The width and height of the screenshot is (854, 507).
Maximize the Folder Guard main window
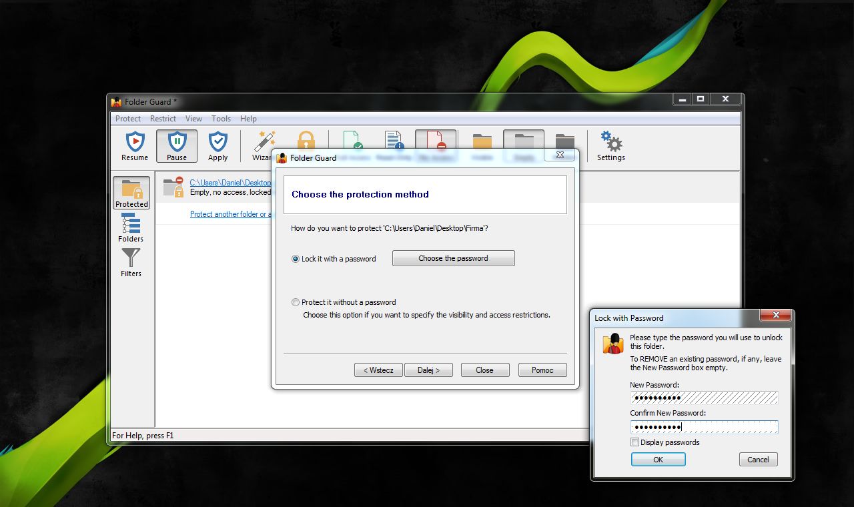point(701,99)
